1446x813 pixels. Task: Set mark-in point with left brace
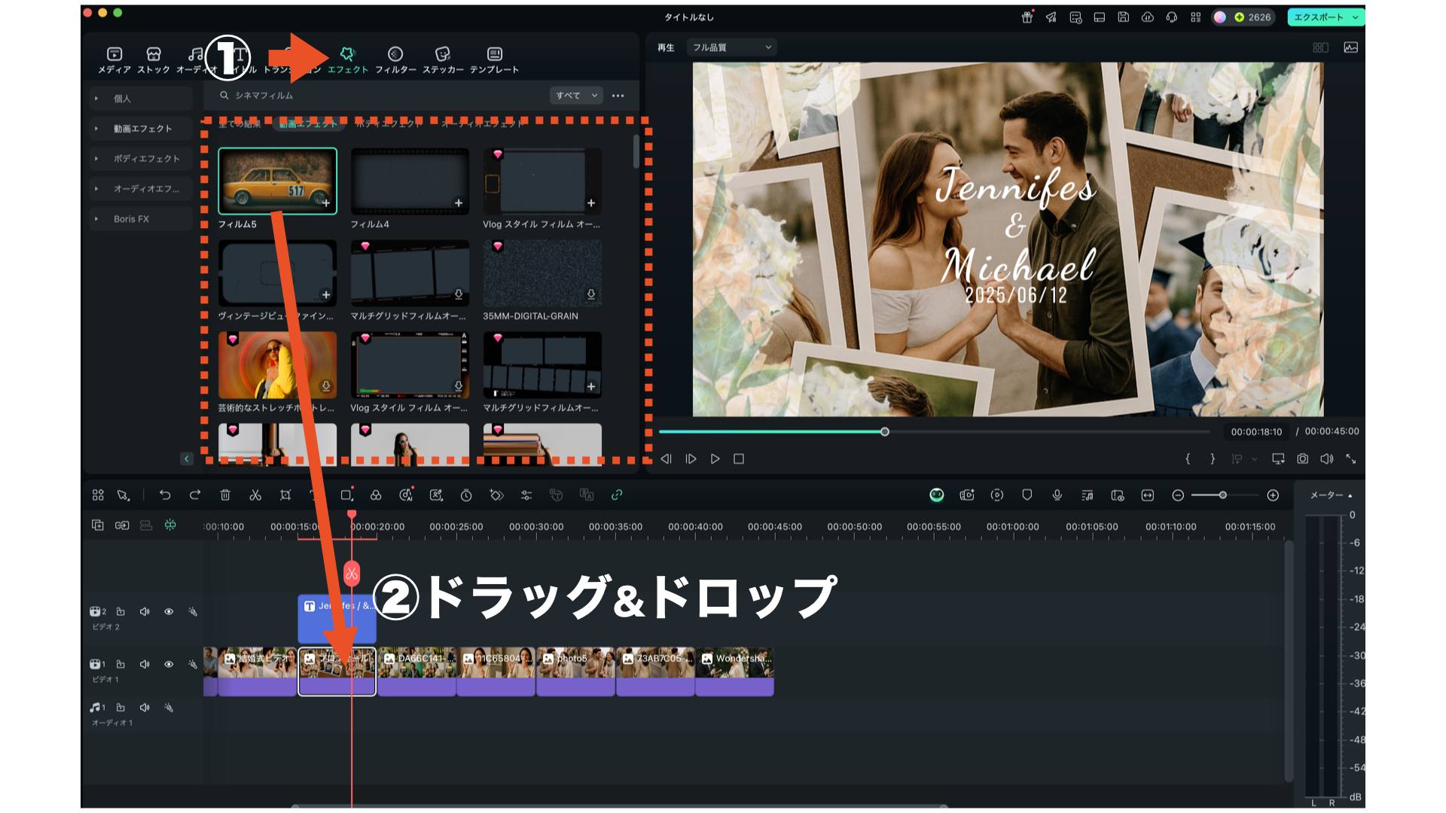(x=1188, y=458)
